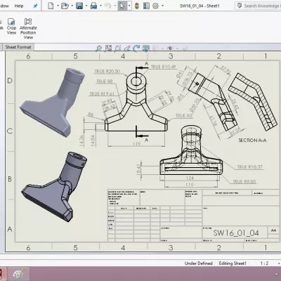Select the TRUE R10.49 dimension
This screenshot has height=281, width=281.
(163, 67)
